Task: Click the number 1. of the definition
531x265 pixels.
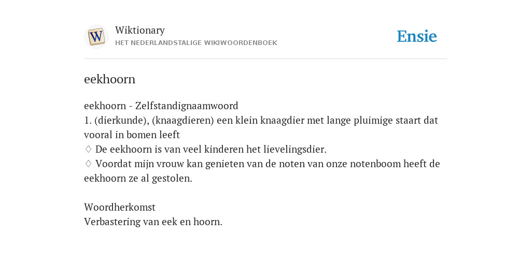Action: pyautogui.click(x=88, y=121)
